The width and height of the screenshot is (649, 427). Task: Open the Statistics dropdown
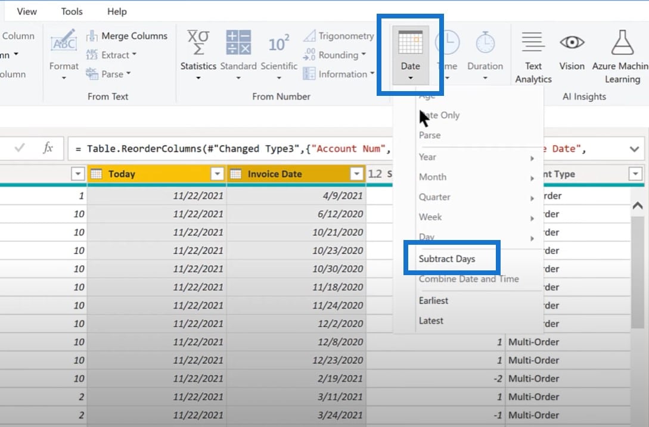[198, 55]
